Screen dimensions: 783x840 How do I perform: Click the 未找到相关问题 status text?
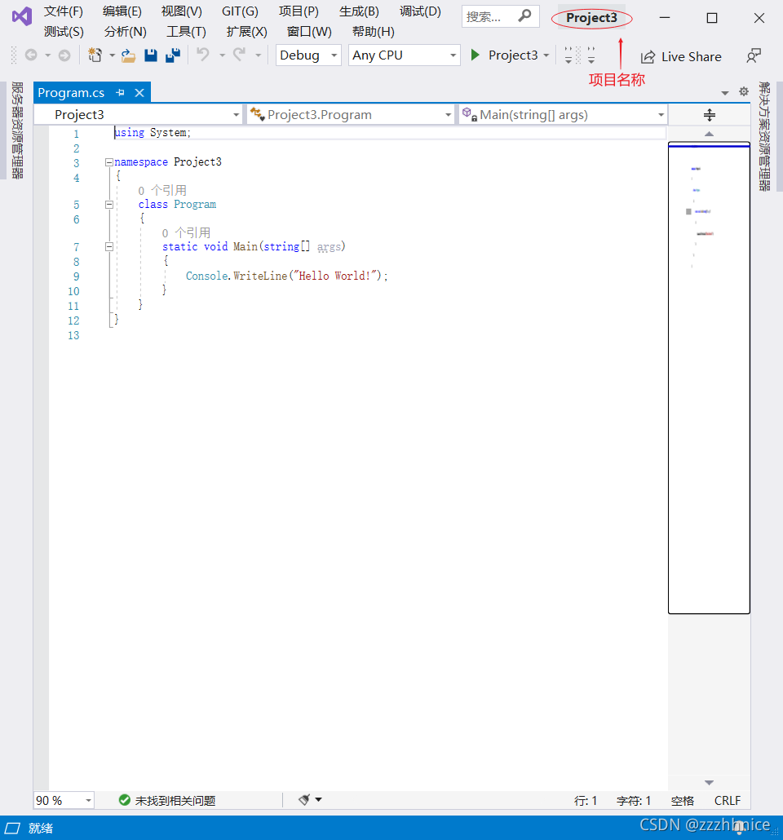[x=175, y=800]
